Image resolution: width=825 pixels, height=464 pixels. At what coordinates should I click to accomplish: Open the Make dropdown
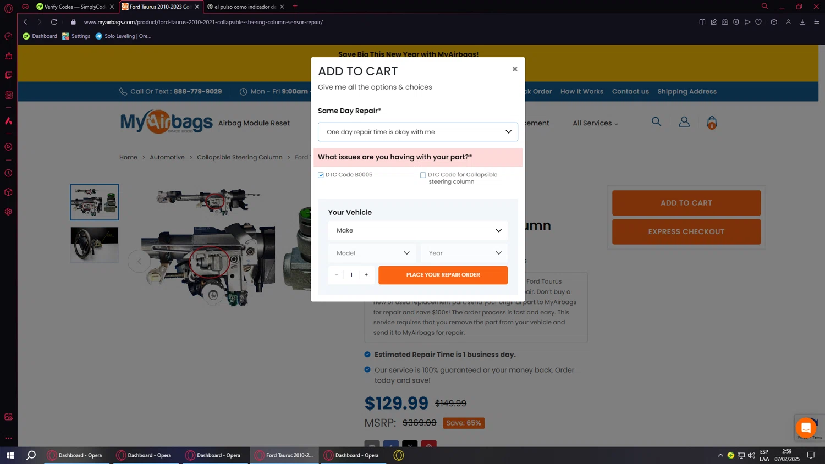click(x=418, y=230)
